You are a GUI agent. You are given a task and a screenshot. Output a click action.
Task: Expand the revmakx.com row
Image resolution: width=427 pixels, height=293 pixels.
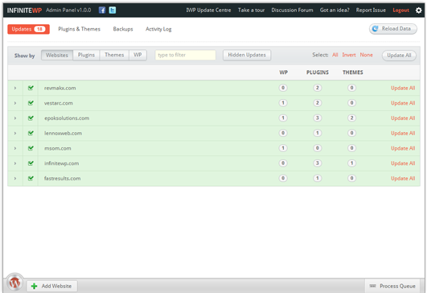[x=15, y=88]
